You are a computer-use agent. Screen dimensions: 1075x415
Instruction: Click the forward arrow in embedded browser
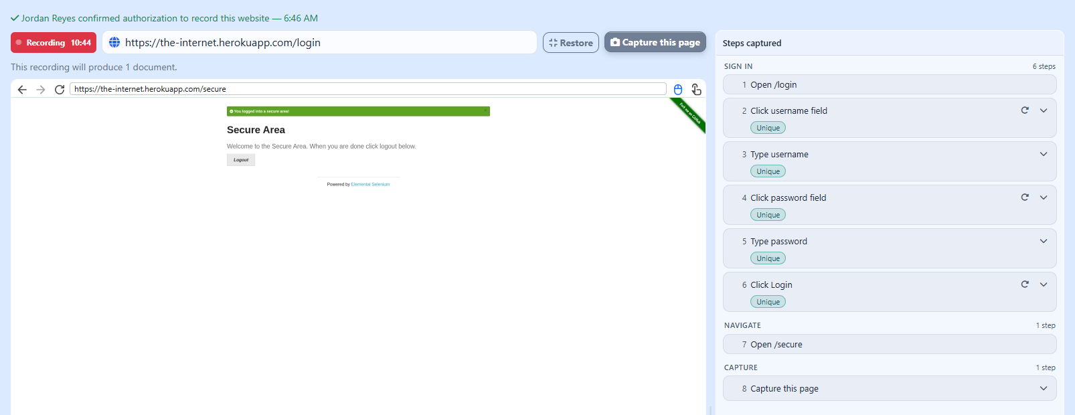tap(41, 90)
